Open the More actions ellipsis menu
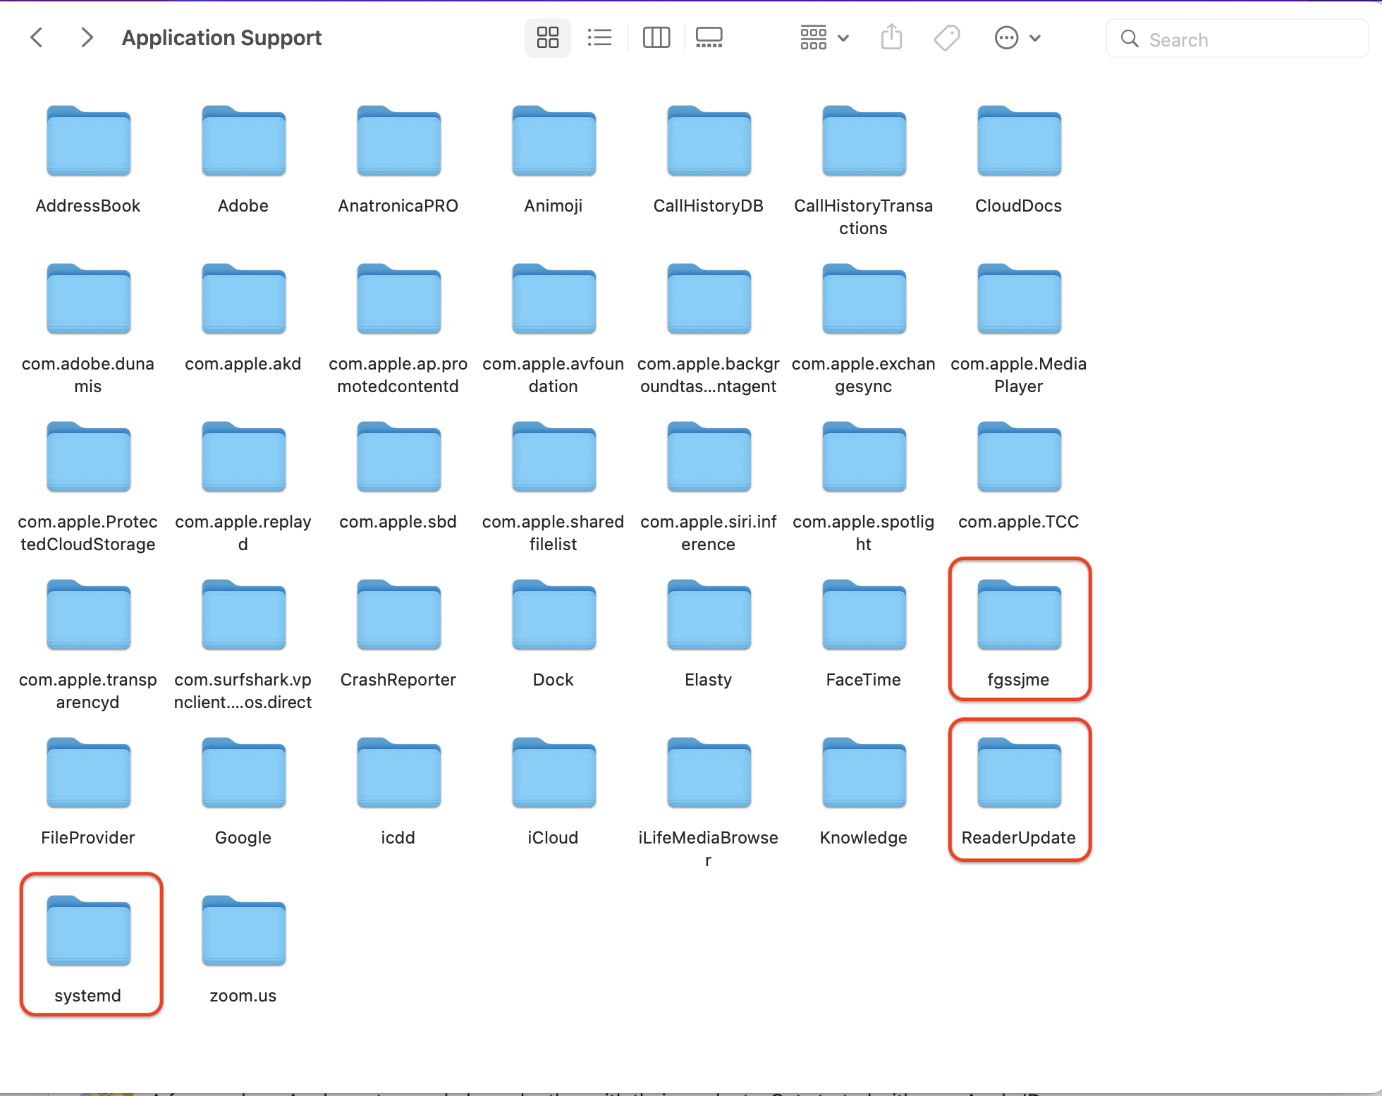1382x1096 pixels. [1006, 38]
